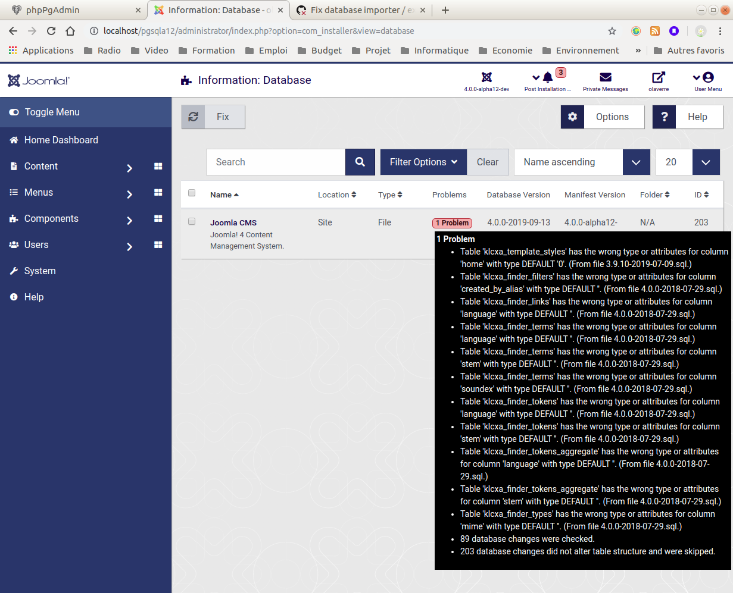The height and width of the screenshot is (593, 733).
Task: Open Users dashboard grid icon
Action: [158, 245]
